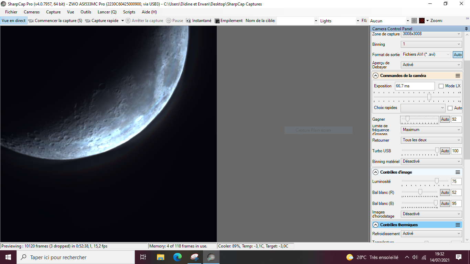Open the Contrôles thermiques hamburger menu
Image resolution: width=470 pixels, height=264 pixels.
click(x=458, y=225)
